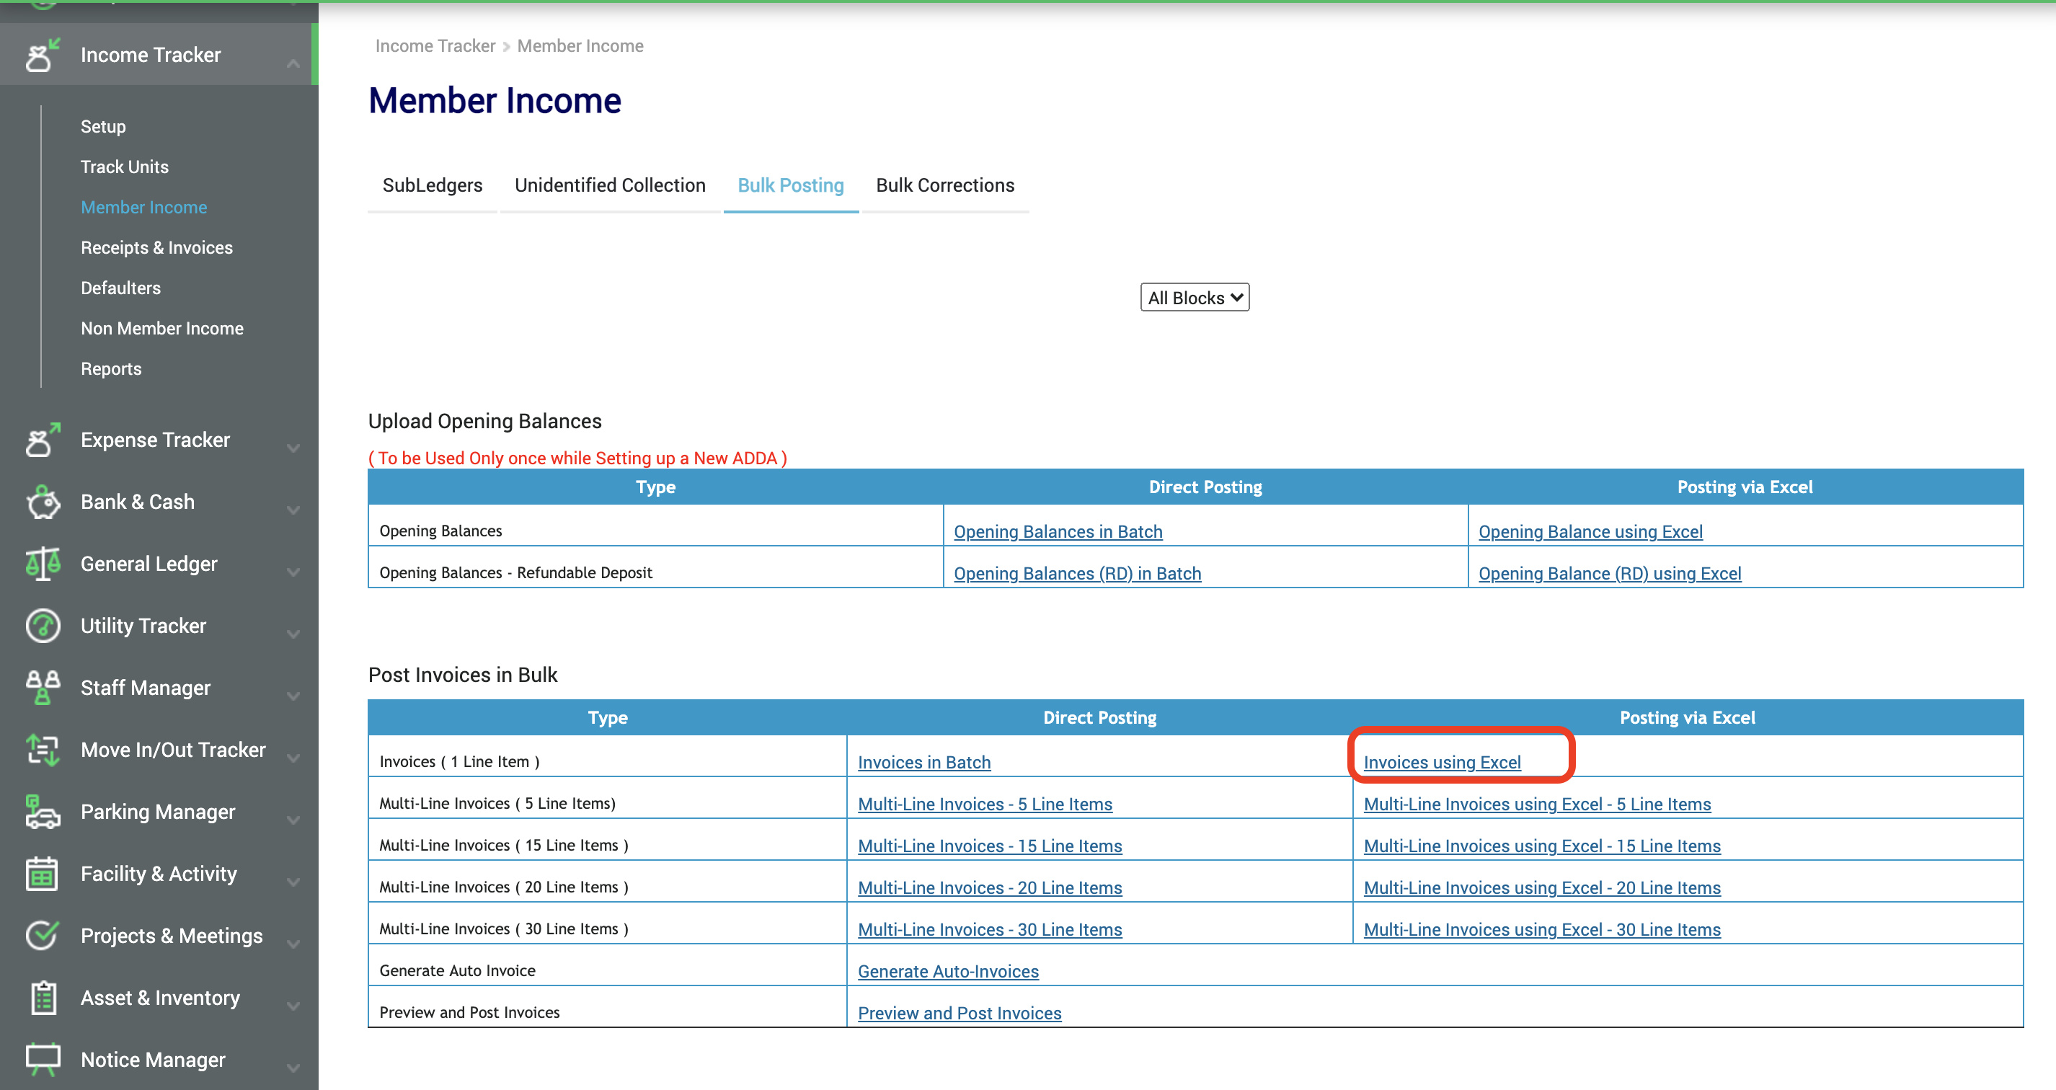Open Non Member Income in sidebar
The width and height of the screenshot is (2056, 1090).
tap(162, 328)
